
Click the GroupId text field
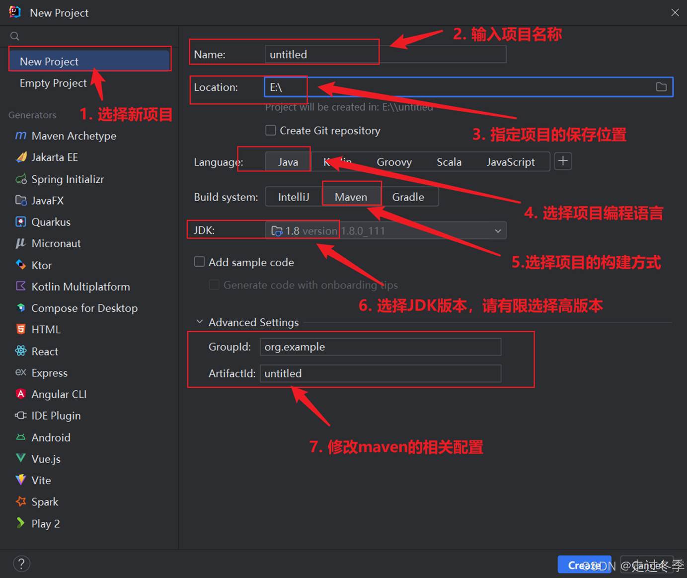tap(381, 347)
